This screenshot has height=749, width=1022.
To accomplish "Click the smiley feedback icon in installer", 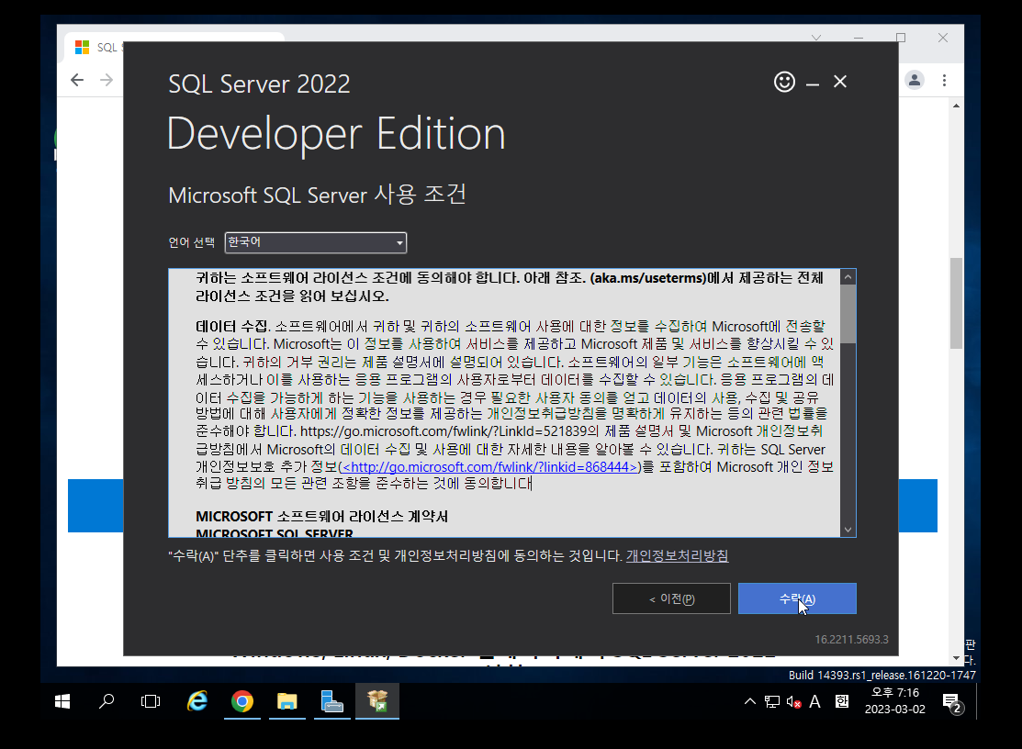I will (784, 82).
